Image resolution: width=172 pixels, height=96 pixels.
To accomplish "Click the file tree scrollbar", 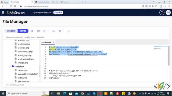I will tap(40, 71).
